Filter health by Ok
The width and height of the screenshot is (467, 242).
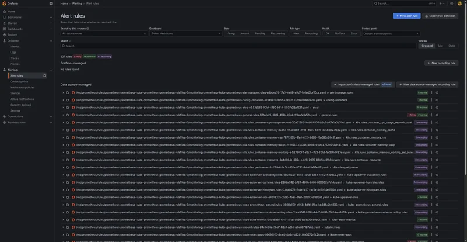327,34
